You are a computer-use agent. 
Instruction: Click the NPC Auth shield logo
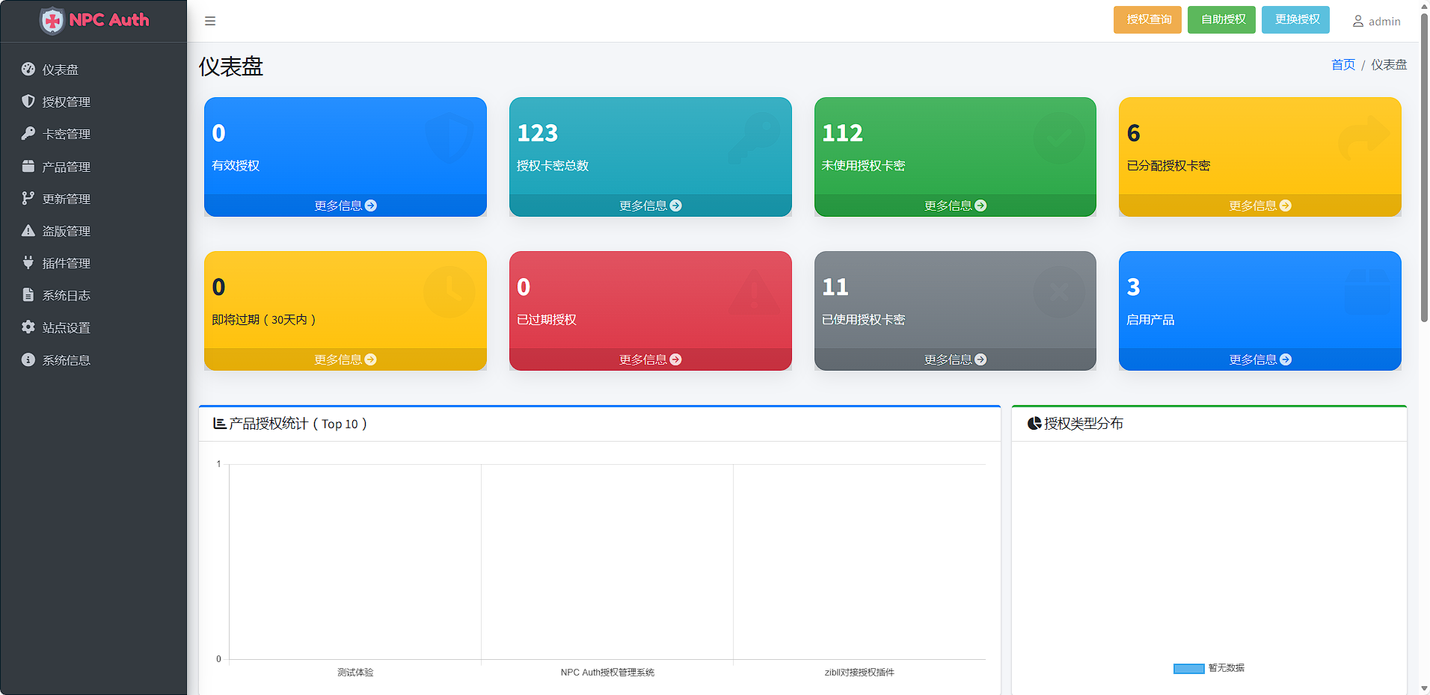coord(52,21)
